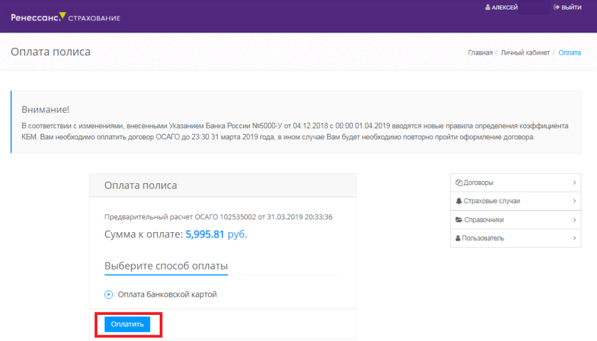Click the bell icon for Страховые случаи

pyautogui.click(x=458, y=201)
